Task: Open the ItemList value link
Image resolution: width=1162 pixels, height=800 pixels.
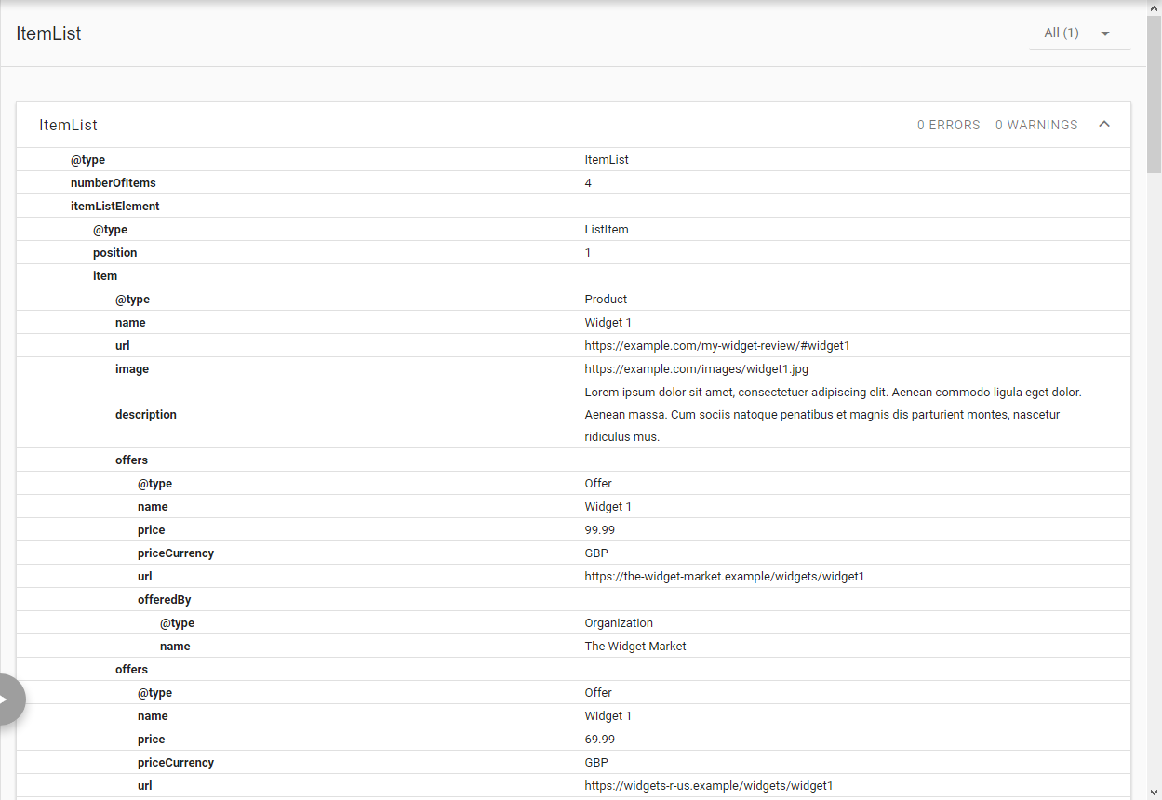Action: [x=607, y=159]
